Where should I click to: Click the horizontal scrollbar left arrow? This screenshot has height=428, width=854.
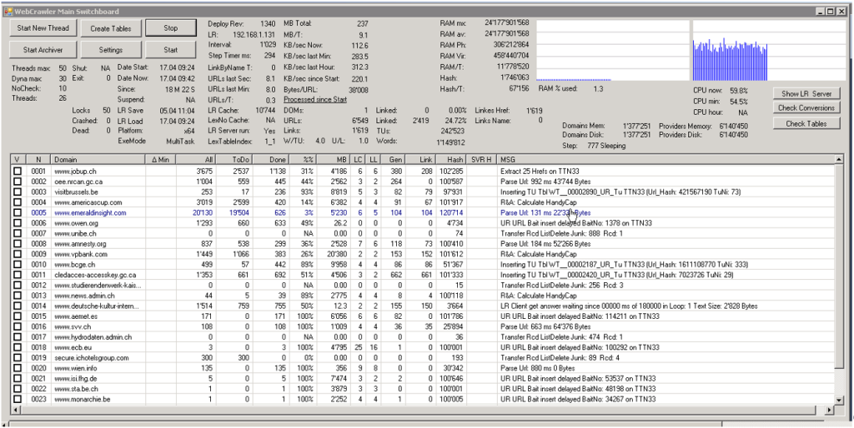click(x=15, y=410)
